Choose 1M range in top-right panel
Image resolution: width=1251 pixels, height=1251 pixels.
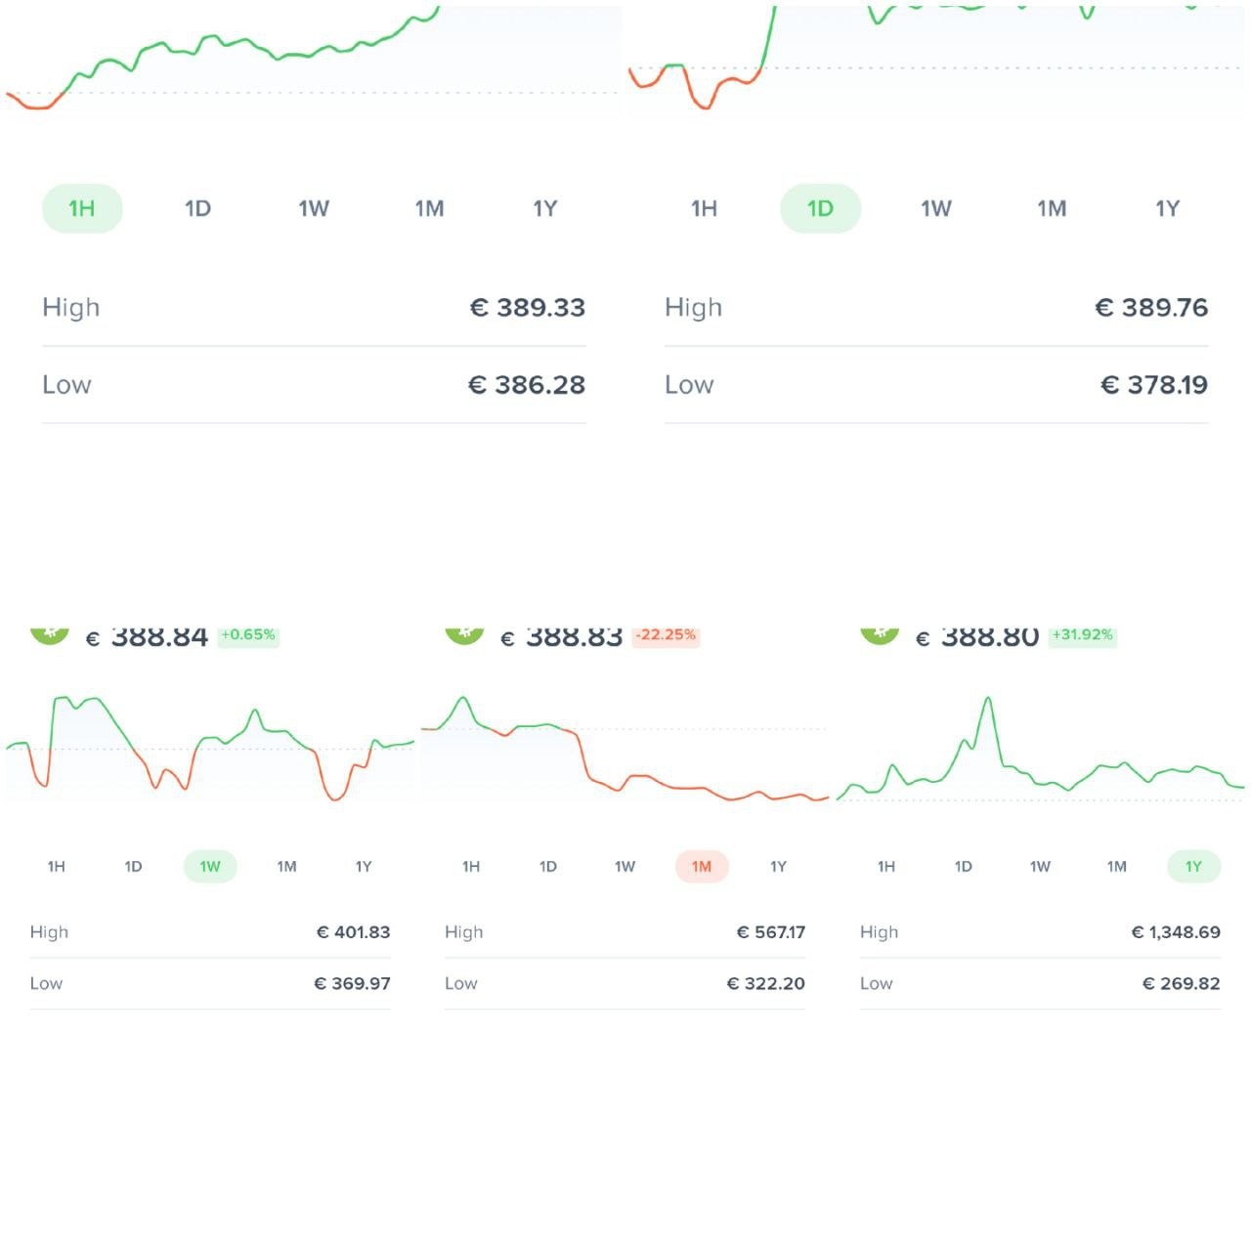[1052, 208]
